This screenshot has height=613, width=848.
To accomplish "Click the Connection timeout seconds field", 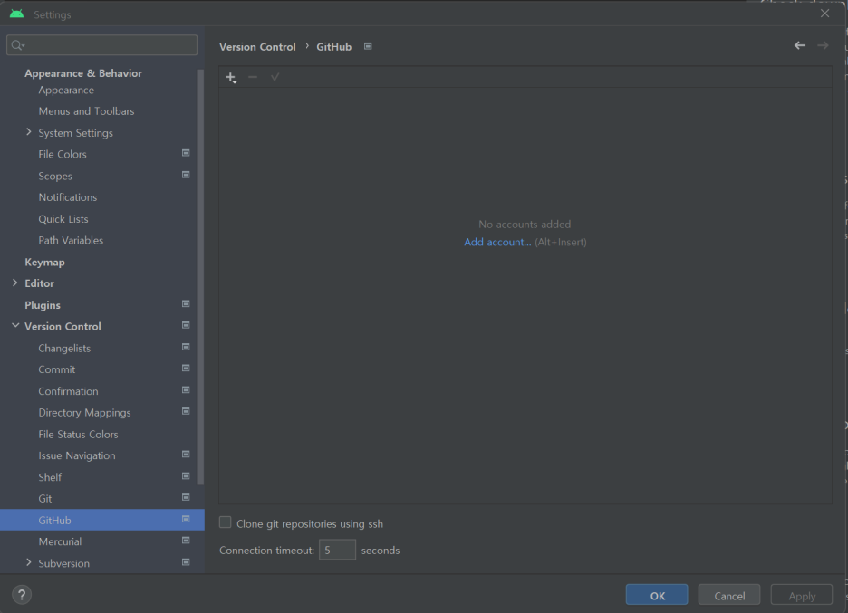I will click(337, 550).
